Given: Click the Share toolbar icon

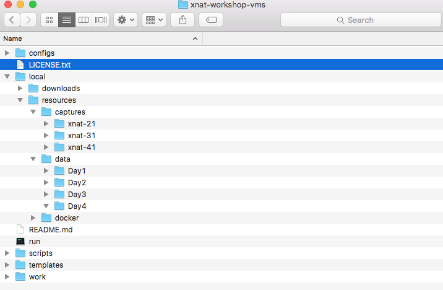Looking at the screenshot, I should [x=183, y=20].
